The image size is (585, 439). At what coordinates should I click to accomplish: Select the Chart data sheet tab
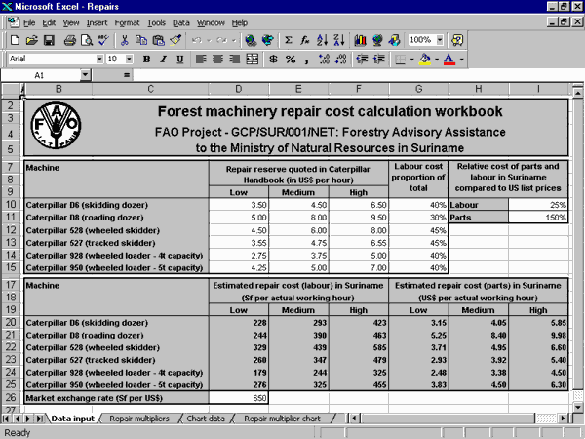click(204, 418)
